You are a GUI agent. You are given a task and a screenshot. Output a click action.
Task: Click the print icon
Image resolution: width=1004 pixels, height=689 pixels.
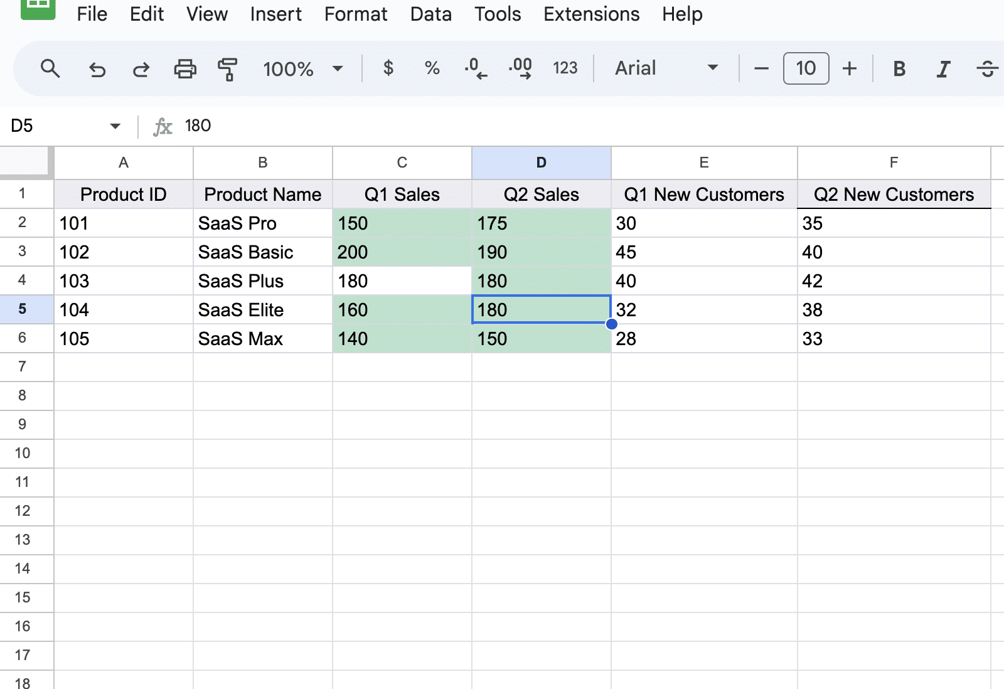coord(185,68)
